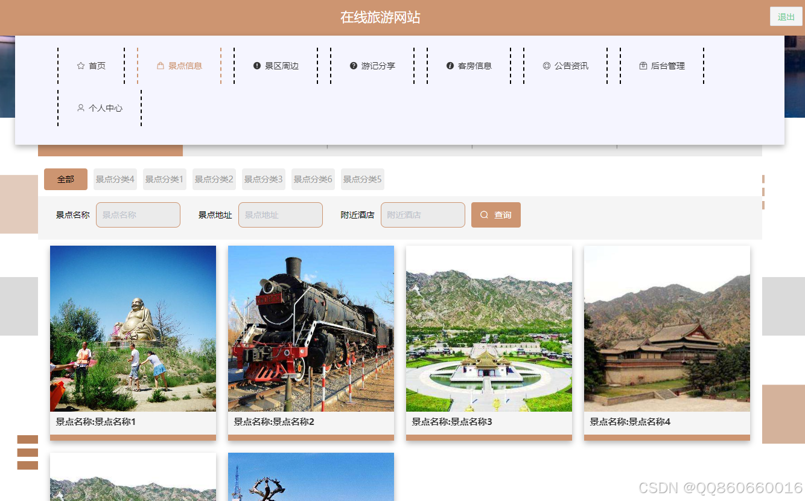Viewport: 805px width, 501px height.
Task: Click the 查询 search button
Action: [x=496, y=215]
